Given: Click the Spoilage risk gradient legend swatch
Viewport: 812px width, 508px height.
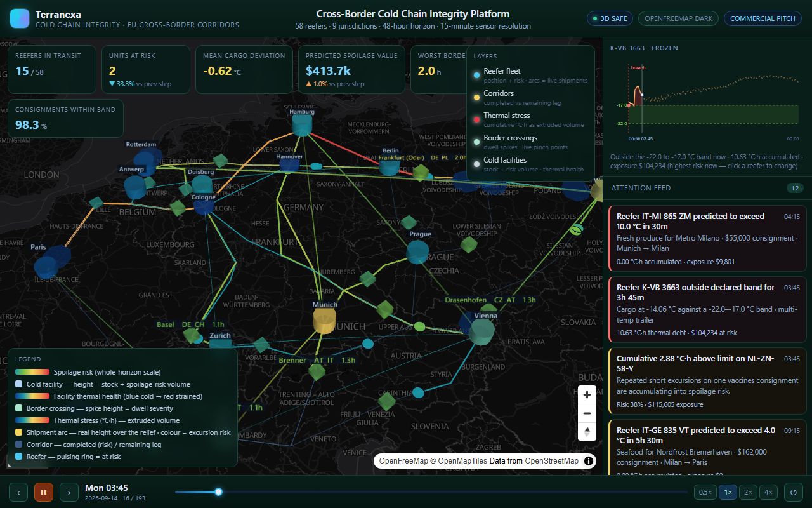Looking at the screenshot, I should point(32,372).
